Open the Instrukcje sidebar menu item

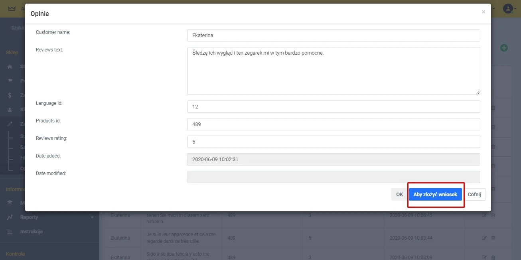click(x=31, y=232)
